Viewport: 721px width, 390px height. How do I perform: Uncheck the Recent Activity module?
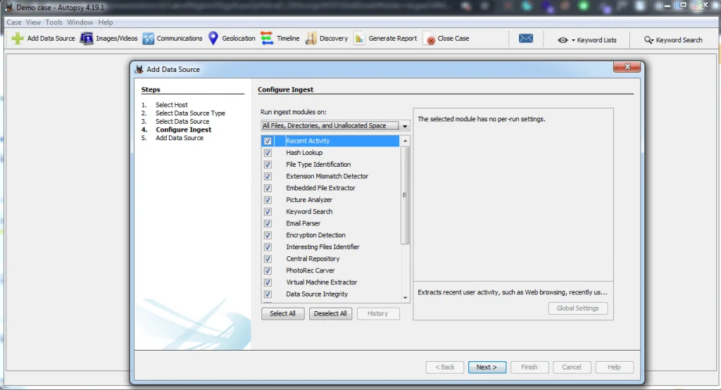pos(268,141)
